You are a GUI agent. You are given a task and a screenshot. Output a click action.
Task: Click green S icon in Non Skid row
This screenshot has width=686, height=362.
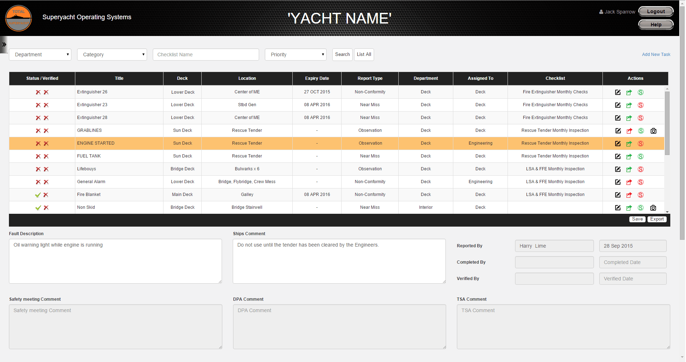point(641,208)
